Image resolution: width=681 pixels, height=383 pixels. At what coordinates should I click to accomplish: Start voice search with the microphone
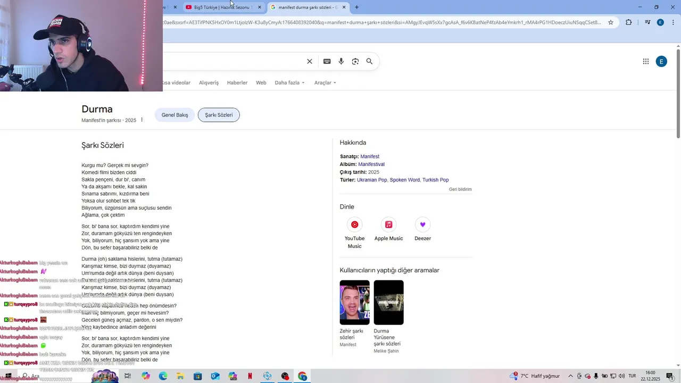[x=341, y=61]
